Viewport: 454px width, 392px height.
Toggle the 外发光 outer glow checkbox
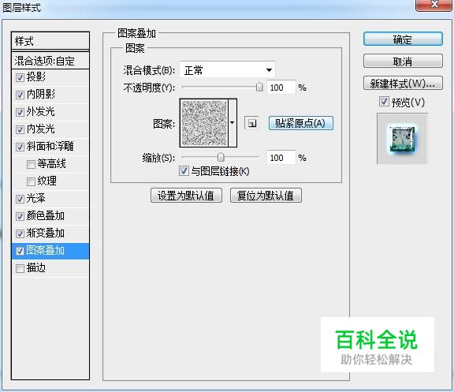click(x=20, y=112)
